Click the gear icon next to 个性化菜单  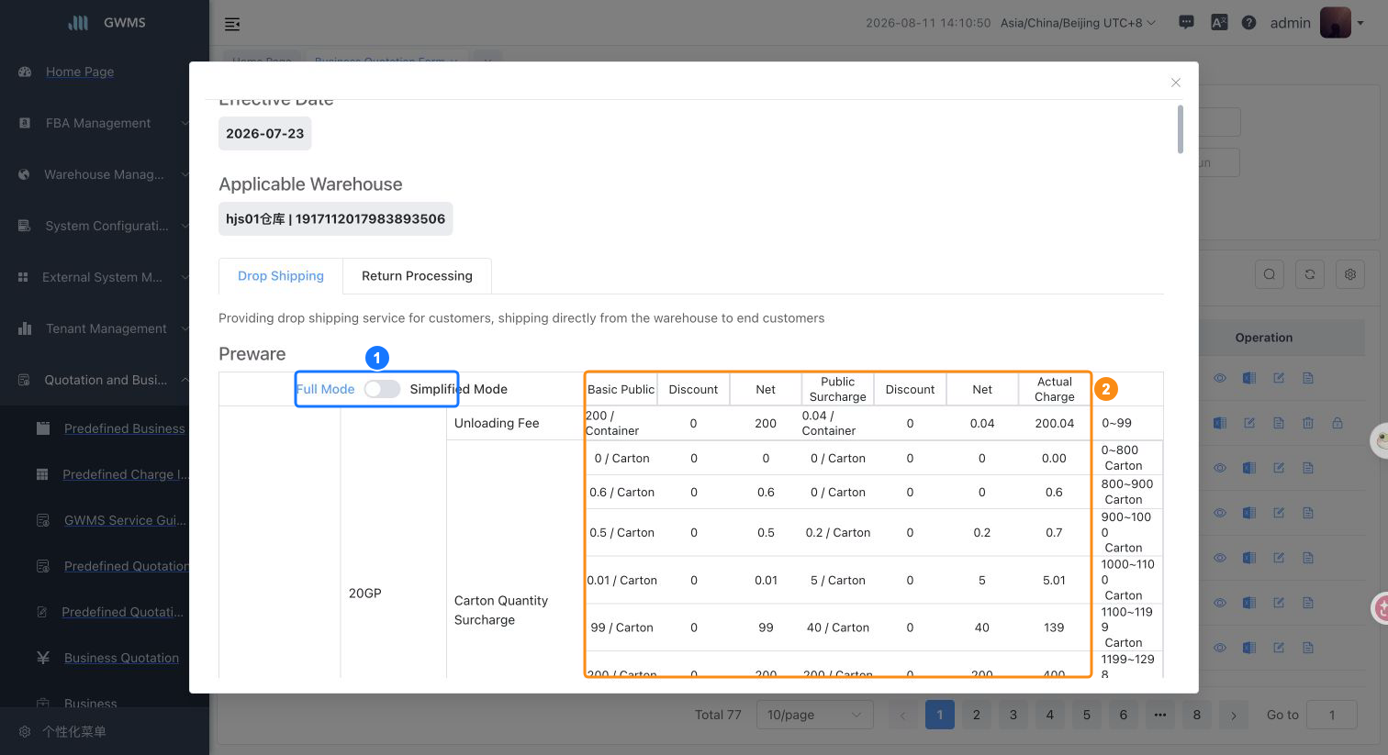point(25,732)
